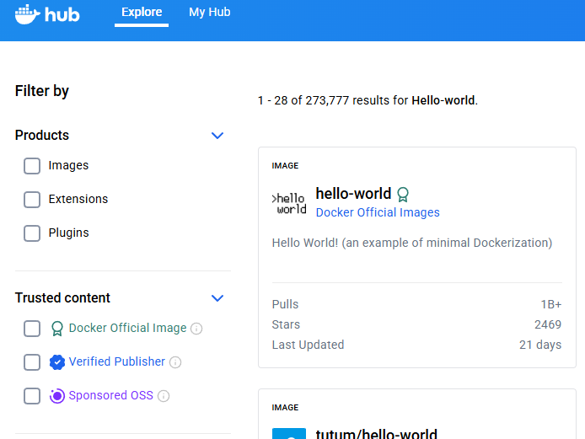Screen dimensions: 585x439
Task: Click the Images filter label
Action: [x=68, y=165]
